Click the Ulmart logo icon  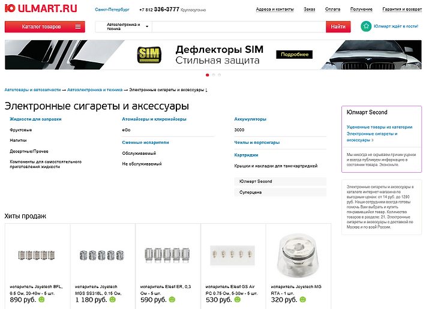coord(10,8)
